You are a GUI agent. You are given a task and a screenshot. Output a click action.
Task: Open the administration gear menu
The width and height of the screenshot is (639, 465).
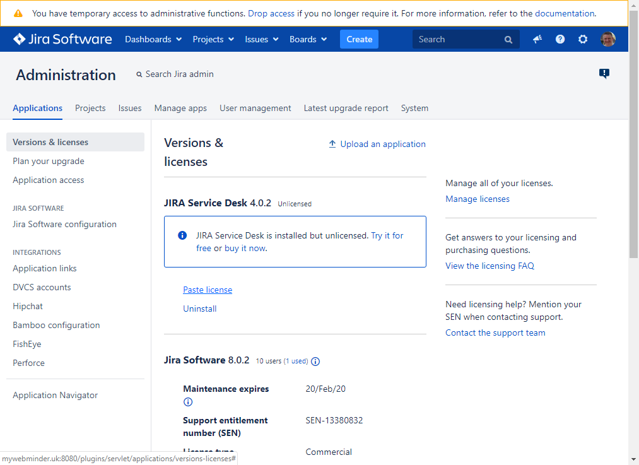[x=583, y=39]
